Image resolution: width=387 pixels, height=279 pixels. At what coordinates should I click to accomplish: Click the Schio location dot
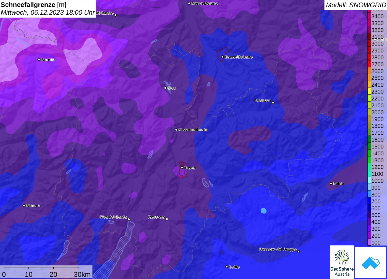pos(227,267)
